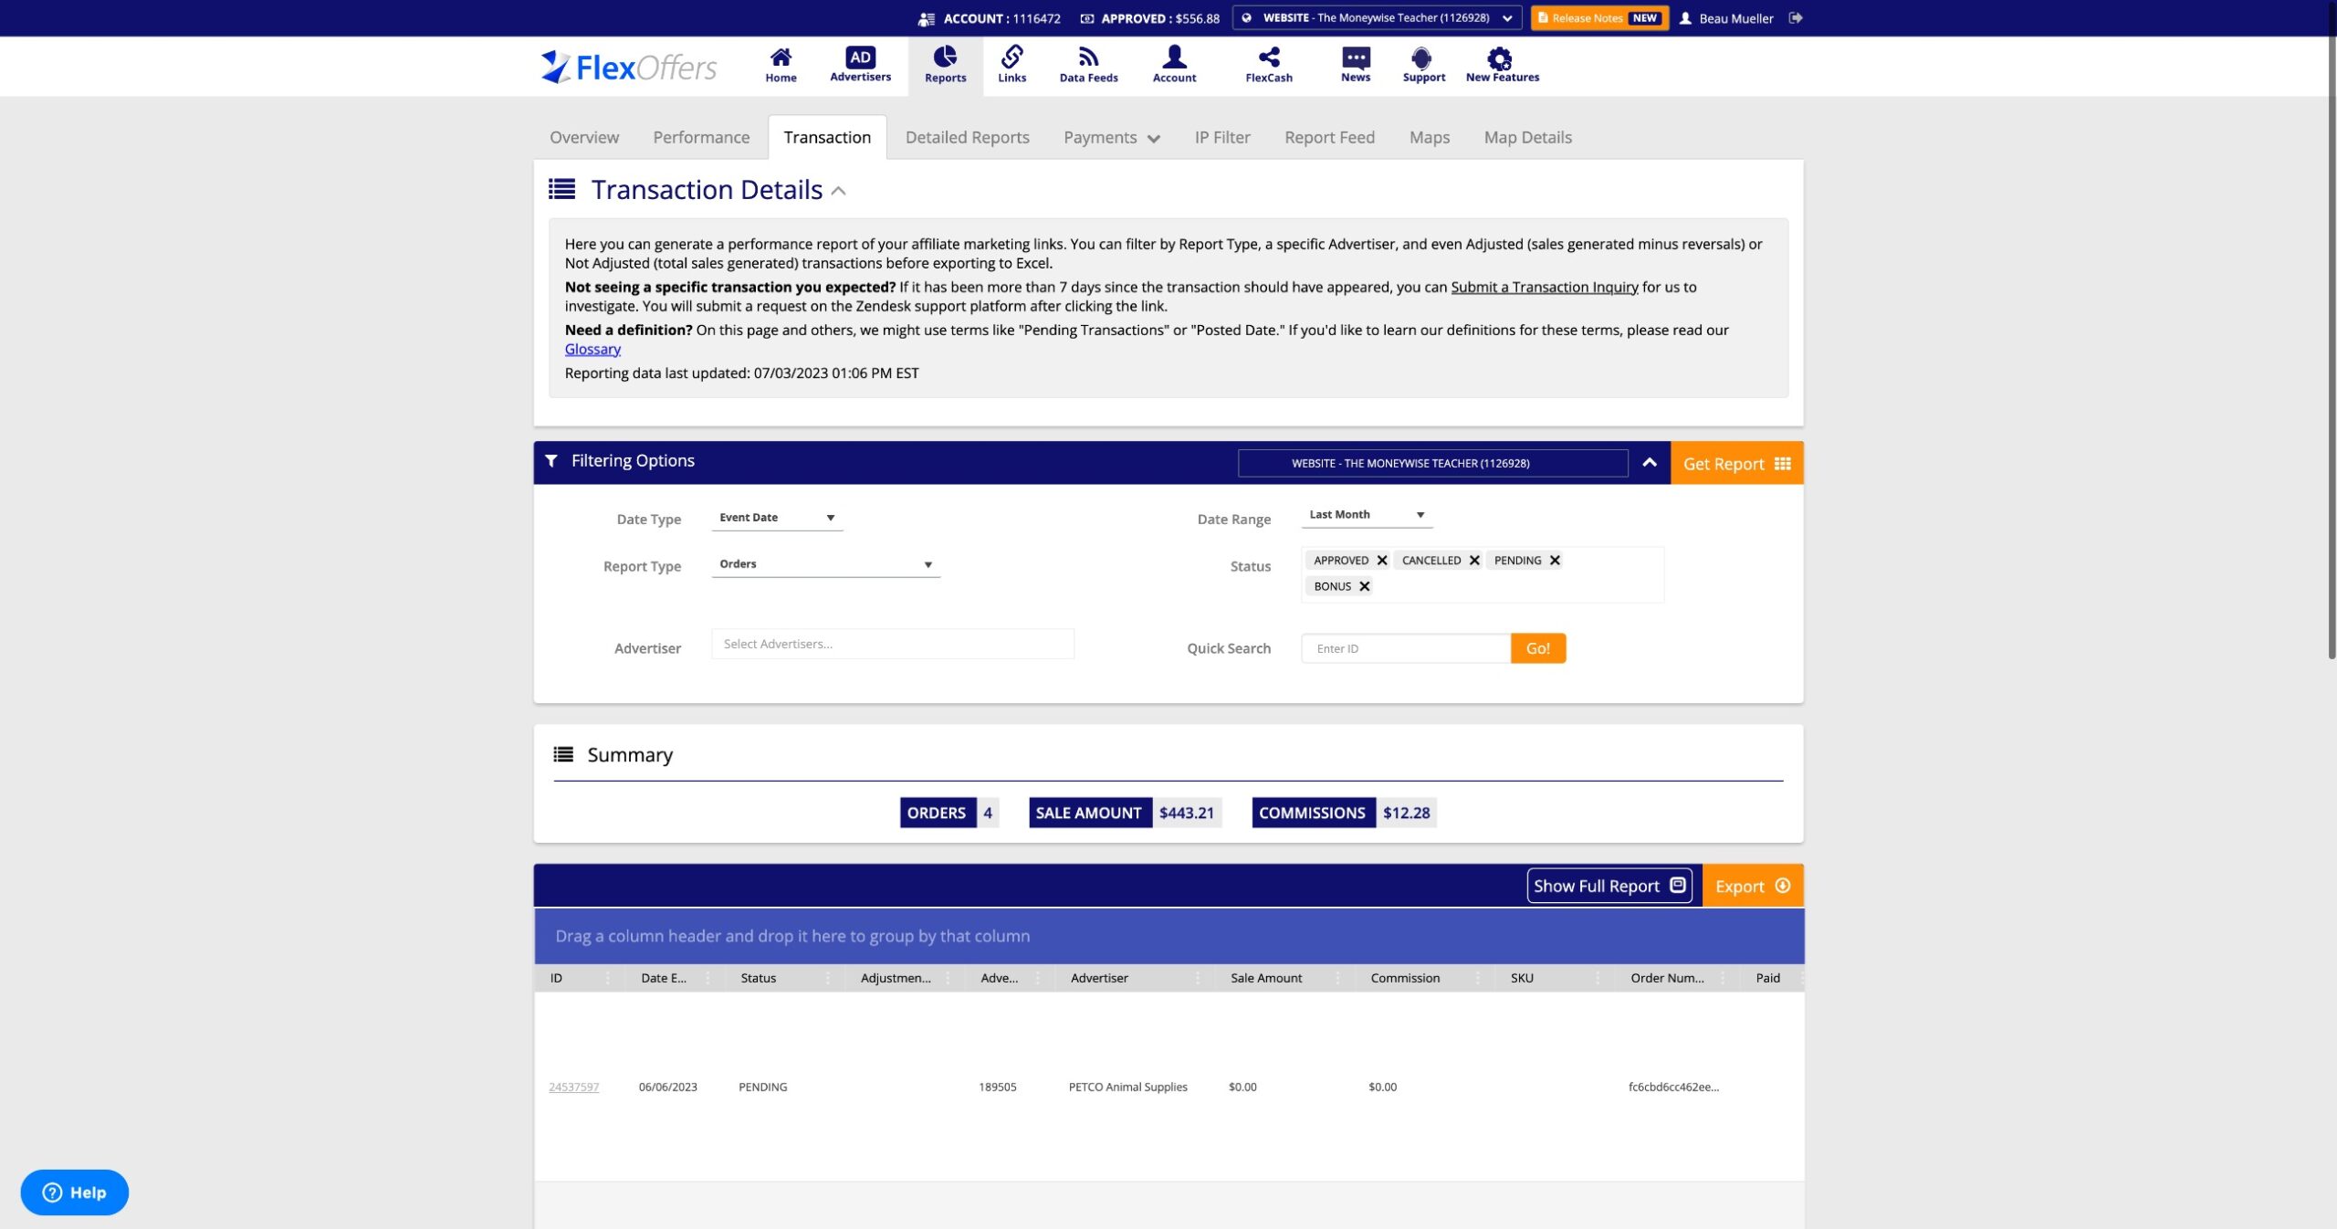The height and width of the screenshot is (1229, 2337).
Task: Sort by the Date E... column header
Action: tap(664, 978)
